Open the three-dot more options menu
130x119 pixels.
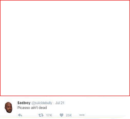[x=82, y=115]
